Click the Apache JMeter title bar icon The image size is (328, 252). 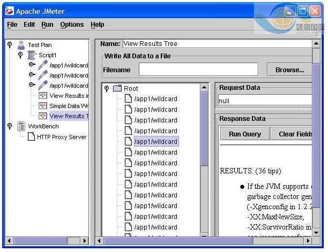[x=10, y=11]
